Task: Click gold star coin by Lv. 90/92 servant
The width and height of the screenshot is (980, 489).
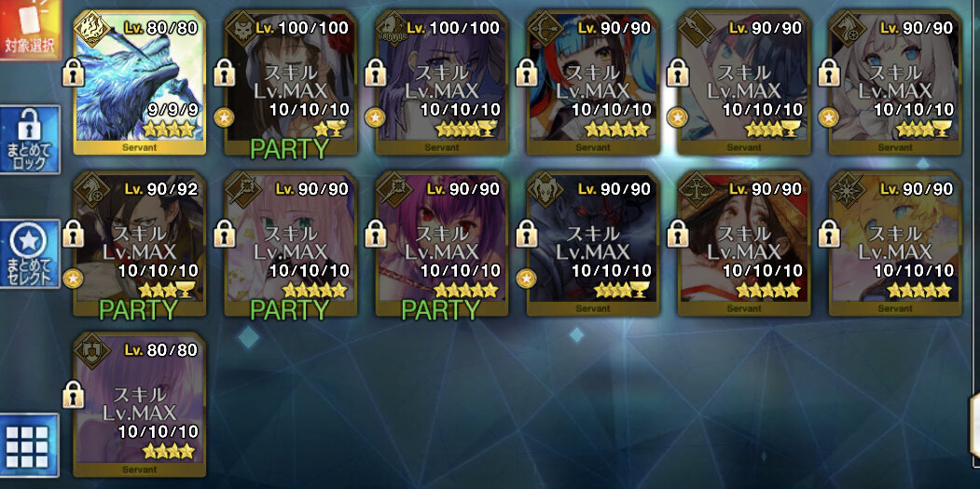Action: coord(73,278)
